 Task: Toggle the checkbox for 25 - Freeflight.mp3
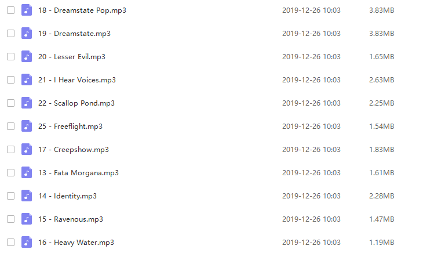[x=11, y=126]
